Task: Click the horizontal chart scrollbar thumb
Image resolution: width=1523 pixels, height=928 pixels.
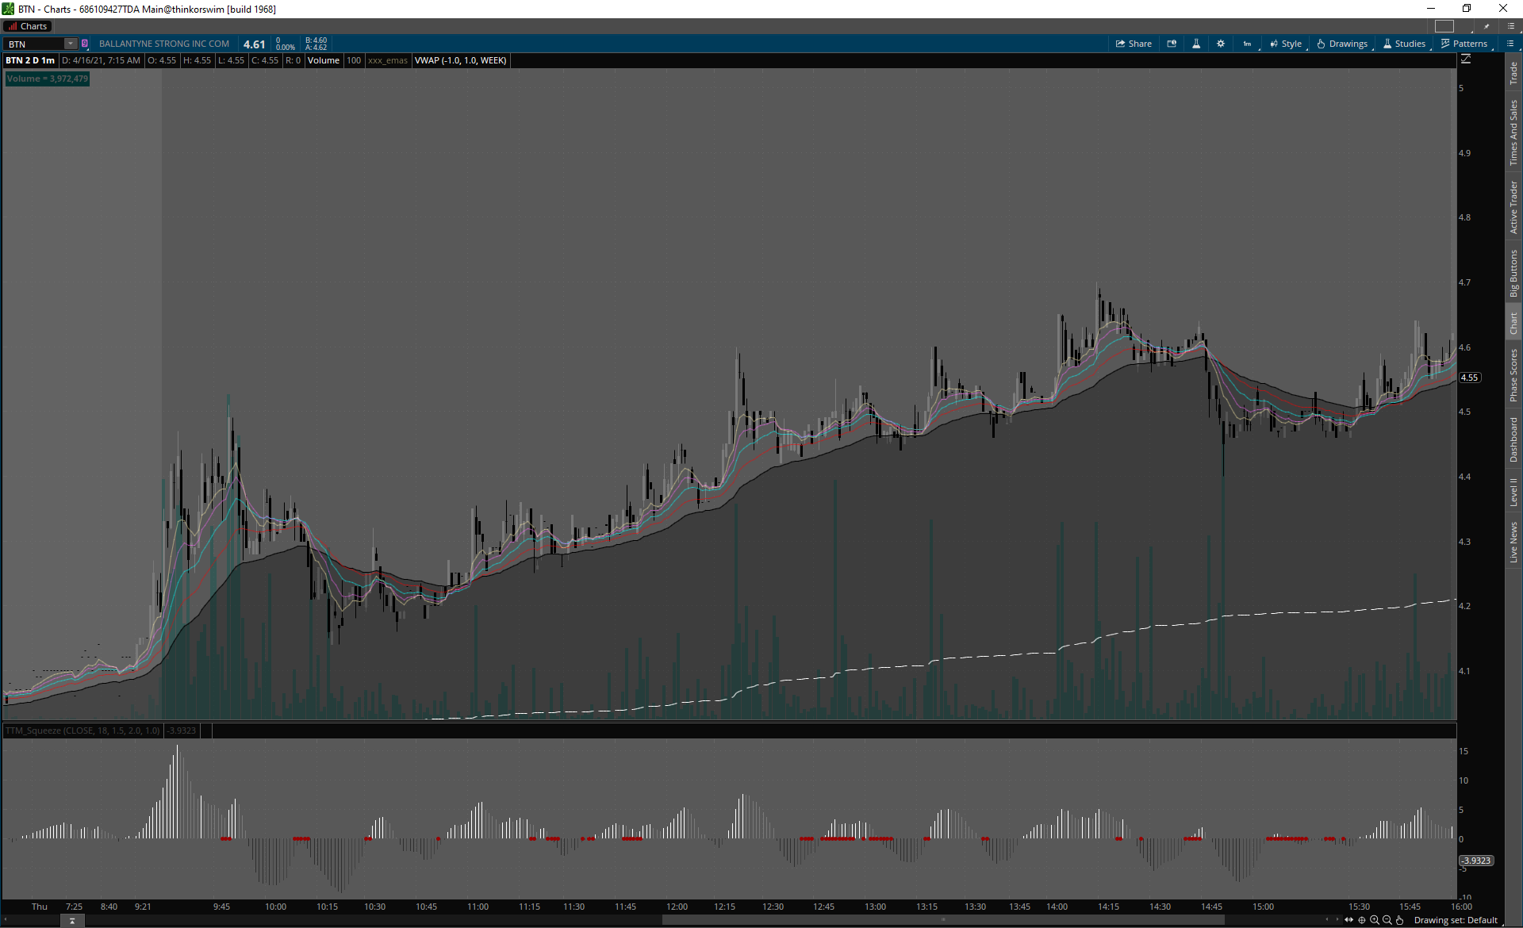Action: (x=942, y=920)
